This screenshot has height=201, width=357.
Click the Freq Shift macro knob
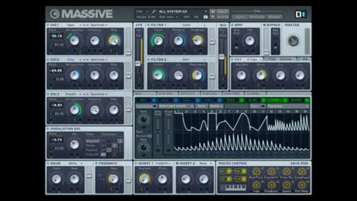tap(271, 171)
